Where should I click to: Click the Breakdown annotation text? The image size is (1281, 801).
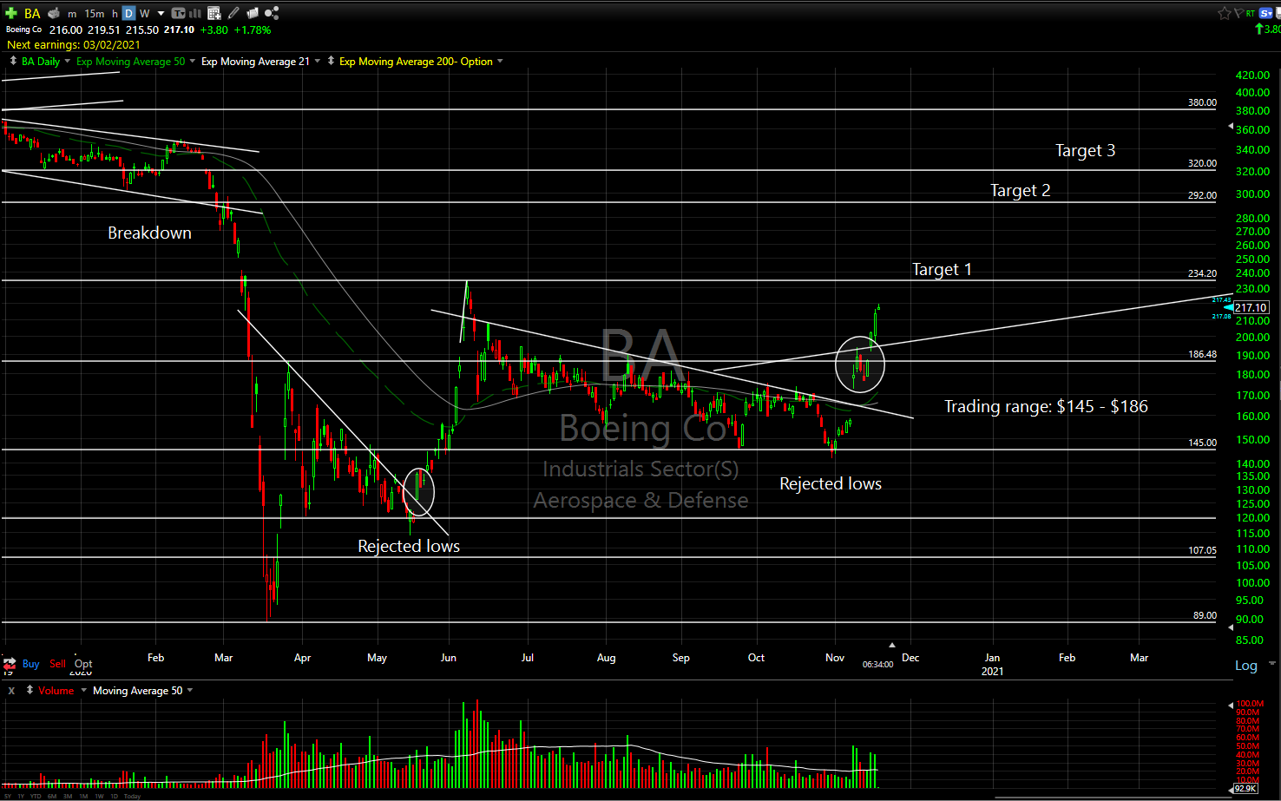[x=149, y=233]
